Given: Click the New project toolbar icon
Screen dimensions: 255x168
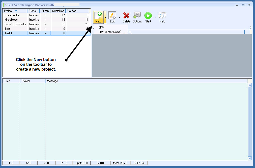Looking at the screenshot, I should (x=98, y=16).
